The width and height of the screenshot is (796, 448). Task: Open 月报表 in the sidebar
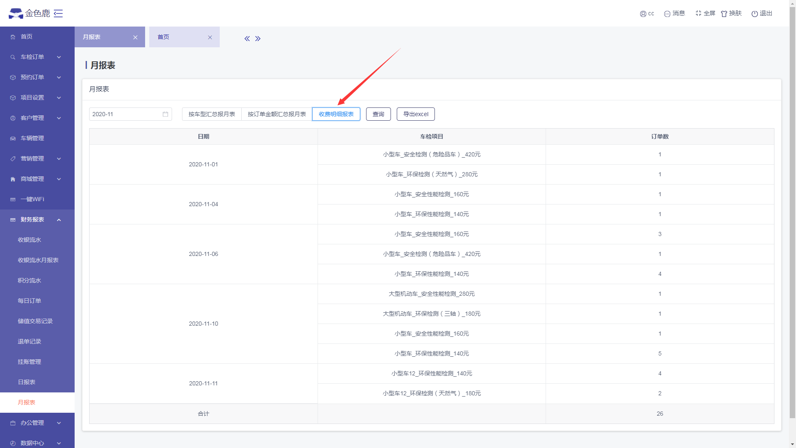point(37,402)
